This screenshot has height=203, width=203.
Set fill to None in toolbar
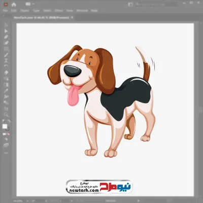point(8,134)
